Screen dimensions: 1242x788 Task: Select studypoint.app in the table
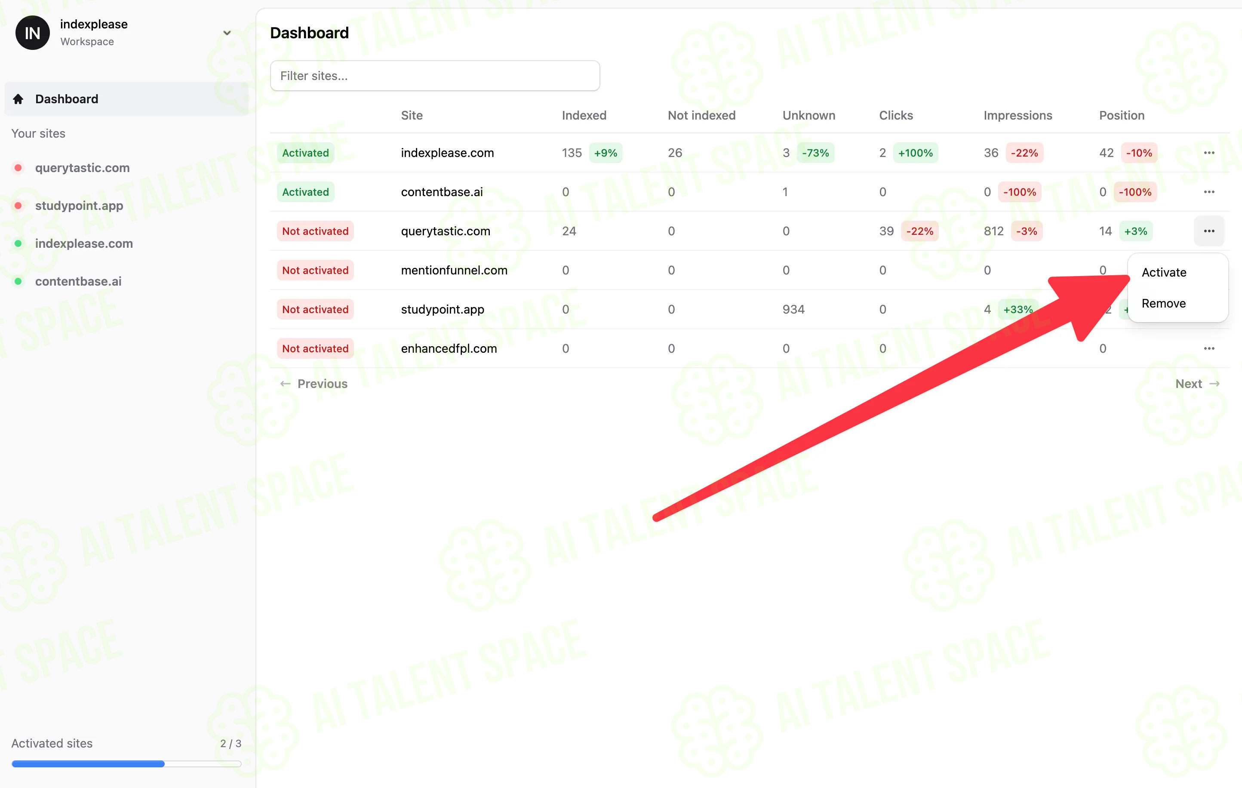443,309
